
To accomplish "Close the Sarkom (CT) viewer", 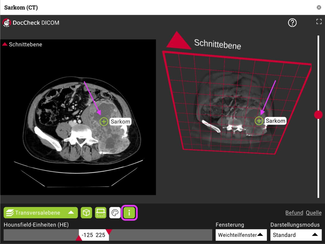I will tap(319, 7).
